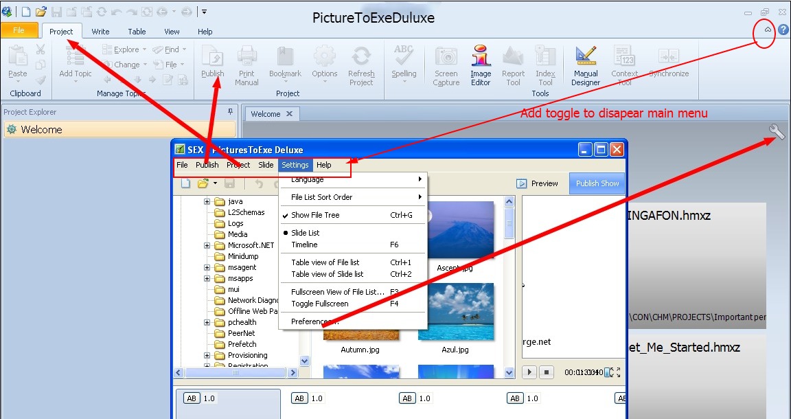Click the Refresh Project icon
791x419 pixels.
pos(361,66)
